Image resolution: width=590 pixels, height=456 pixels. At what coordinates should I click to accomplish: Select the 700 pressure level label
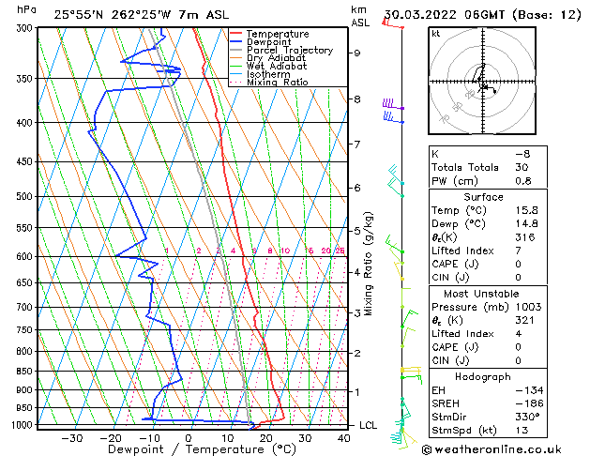26,308
